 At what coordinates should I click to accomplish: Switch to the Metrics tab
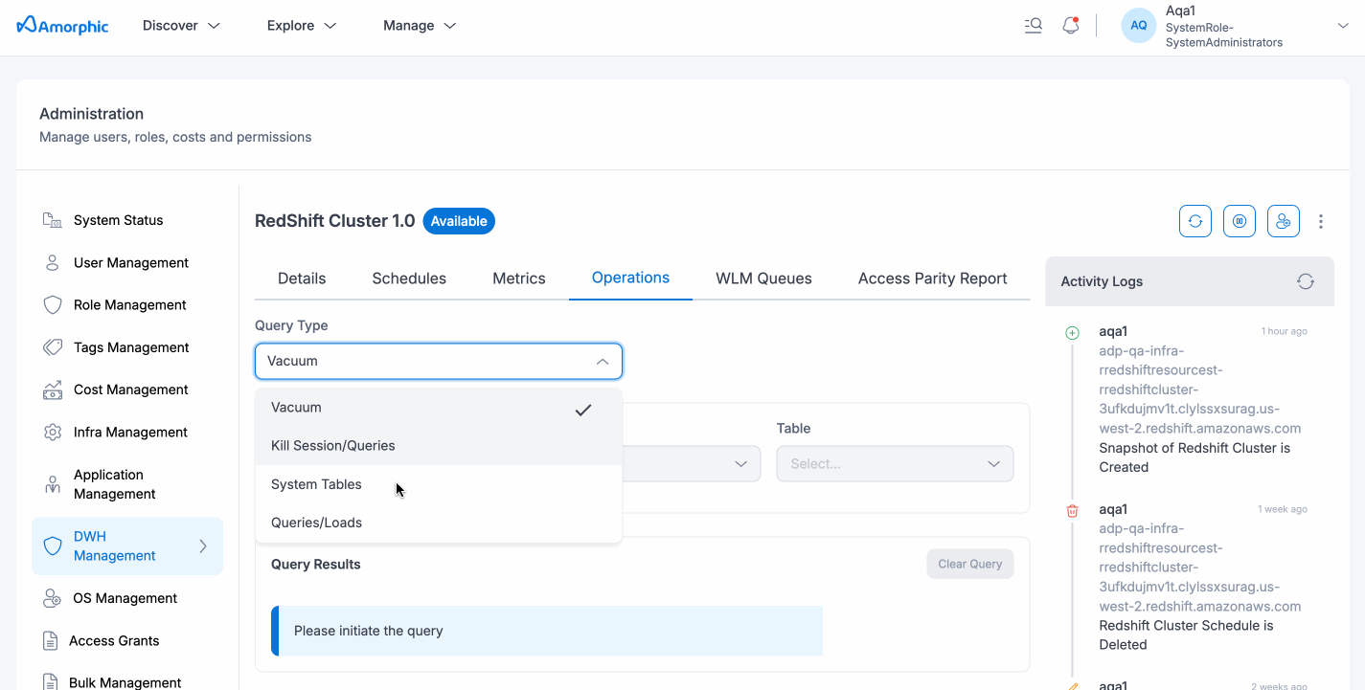519,278
